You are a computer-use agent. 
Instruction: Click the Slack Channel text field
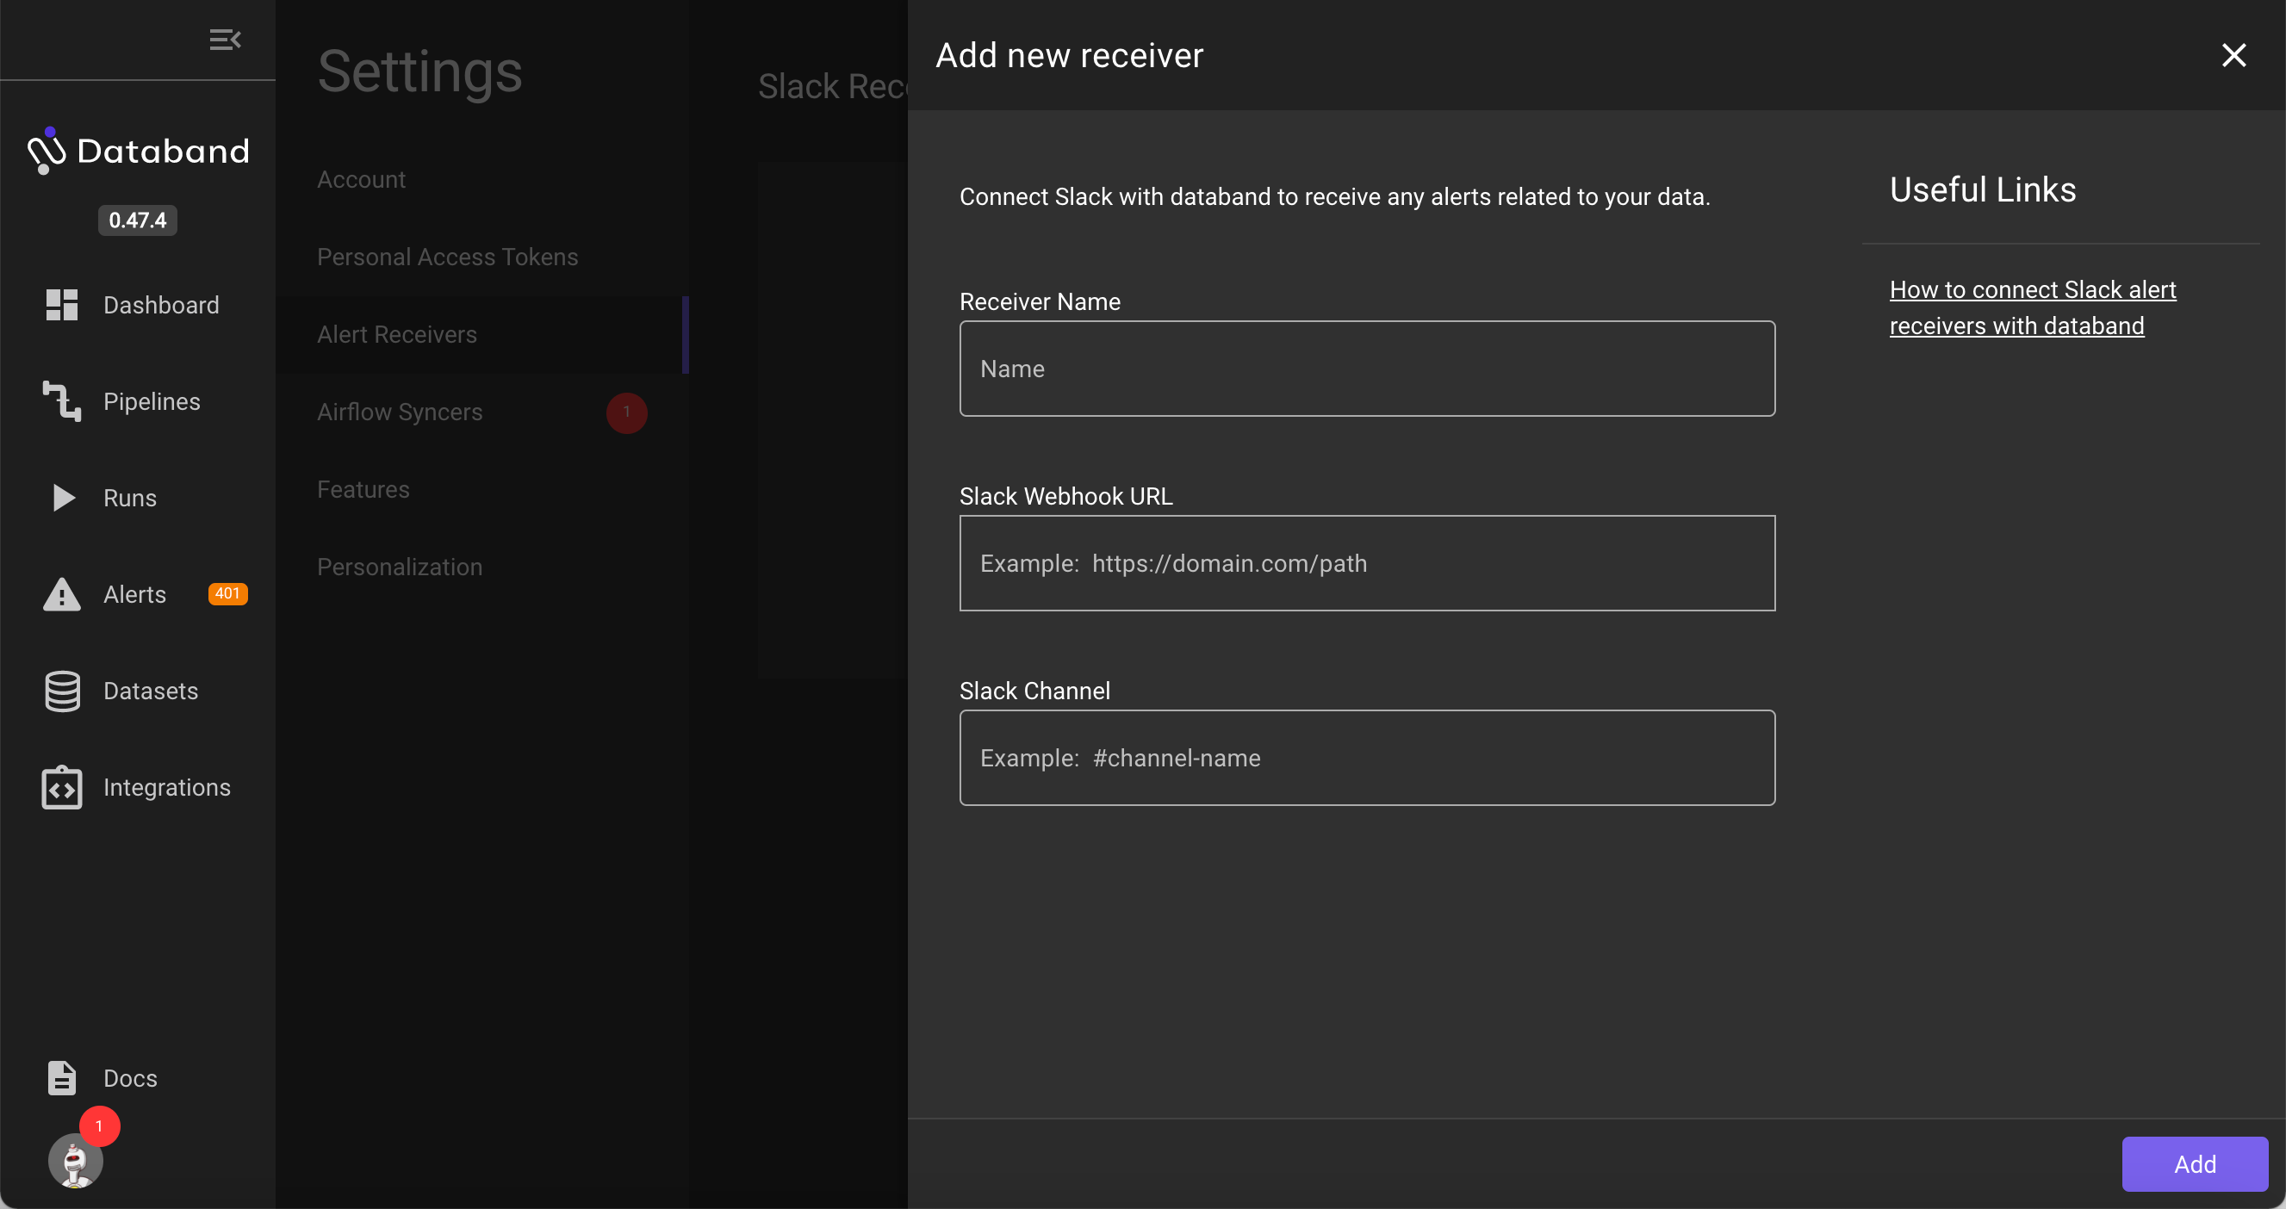pos(1367,758)
